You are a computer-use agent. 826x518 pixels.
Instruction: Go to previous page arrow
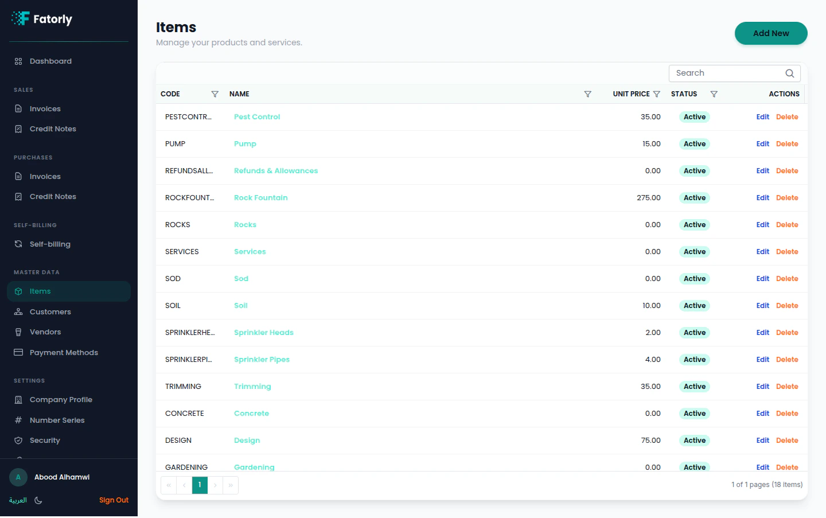pyautogui.click(x=184, y=485)
